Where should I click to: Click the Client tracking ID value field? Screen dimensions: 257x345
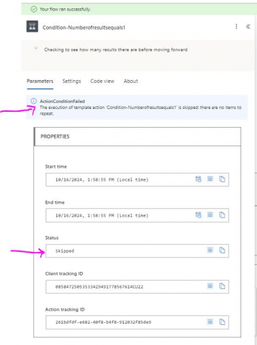point(137,287)
